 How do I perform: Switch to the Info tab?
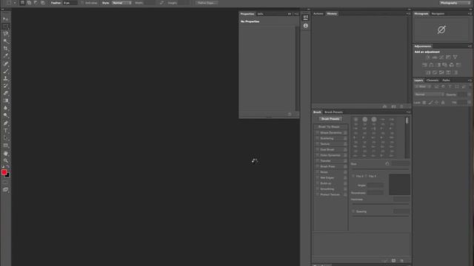(260, 14)
